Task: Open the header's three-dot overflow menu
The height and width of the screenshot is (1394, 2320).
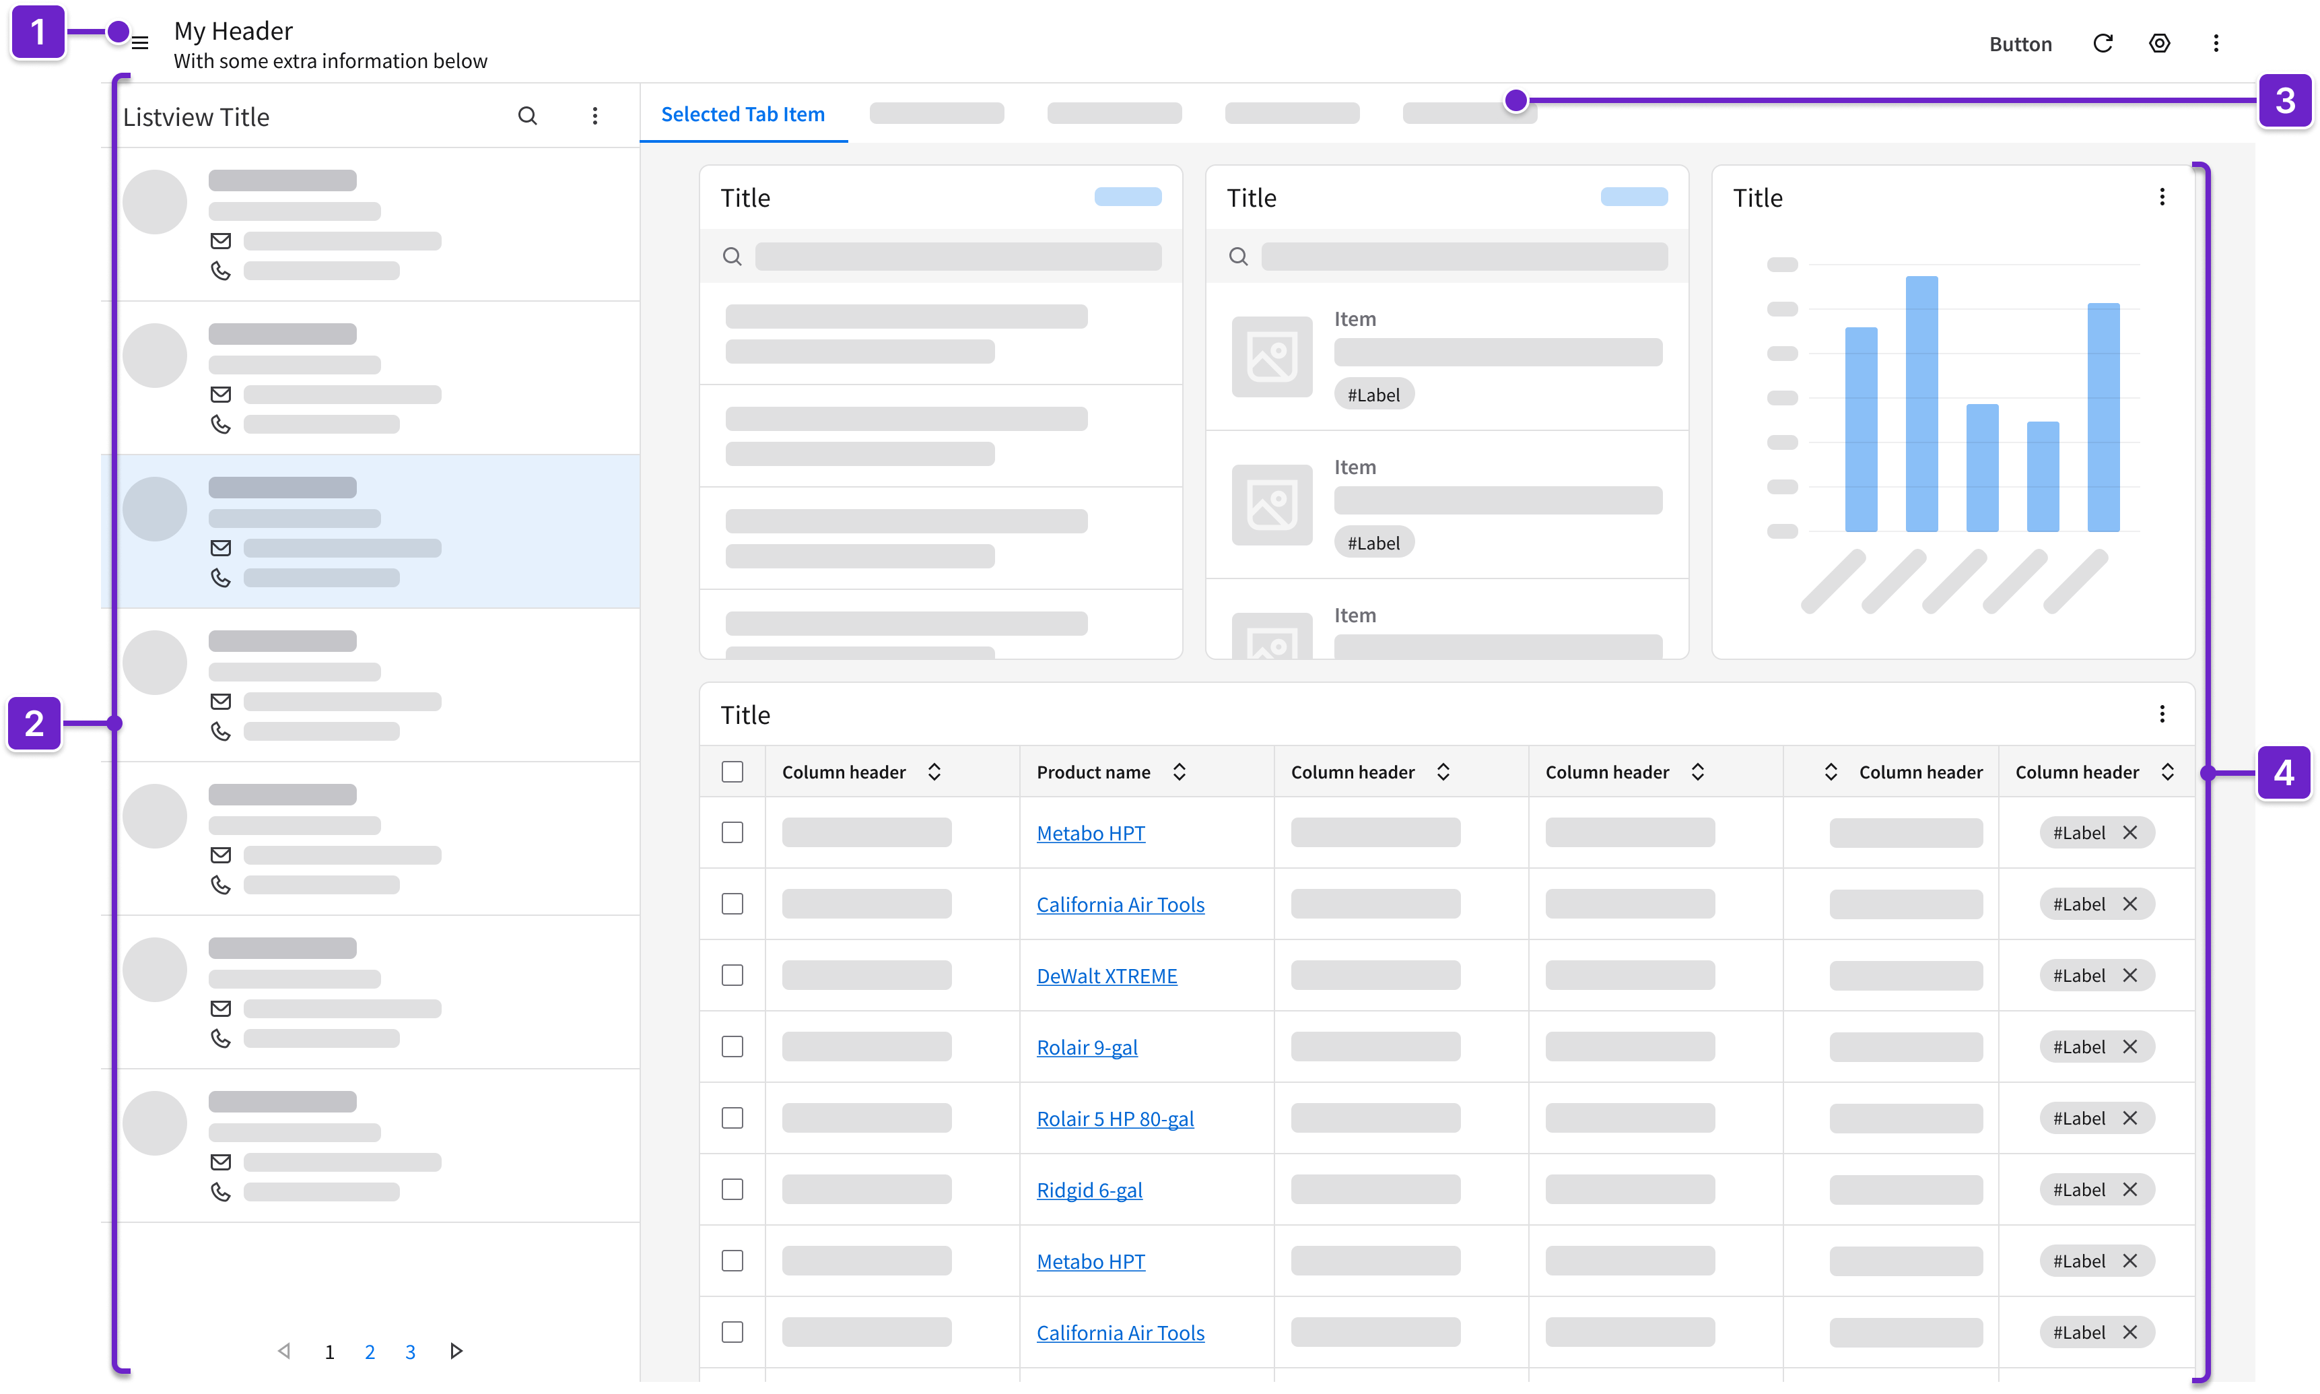Action: click(2216, 43)
